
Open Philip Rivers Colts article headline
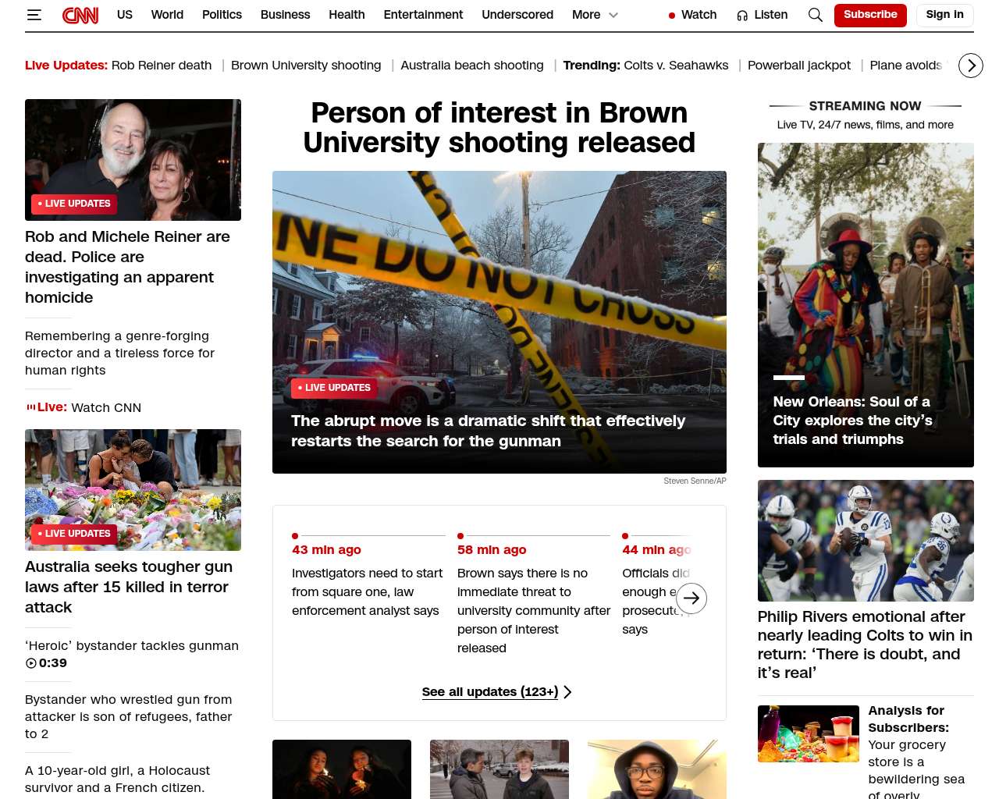click(x=865, y=645)
